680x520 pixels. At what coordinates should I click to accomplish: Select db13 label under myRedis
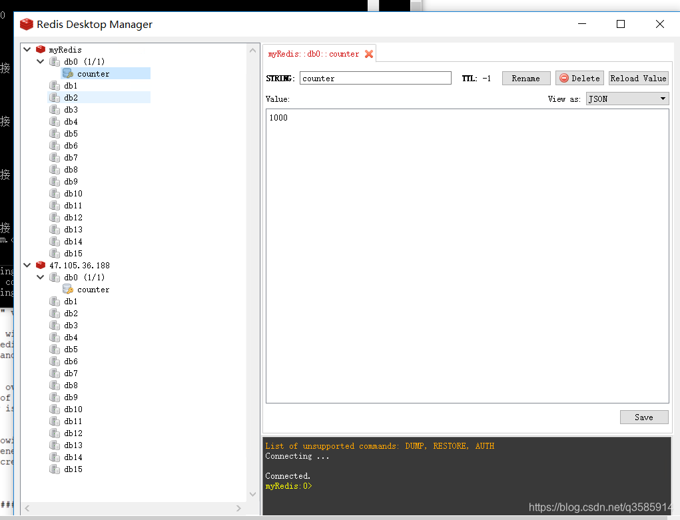point(73,230)
